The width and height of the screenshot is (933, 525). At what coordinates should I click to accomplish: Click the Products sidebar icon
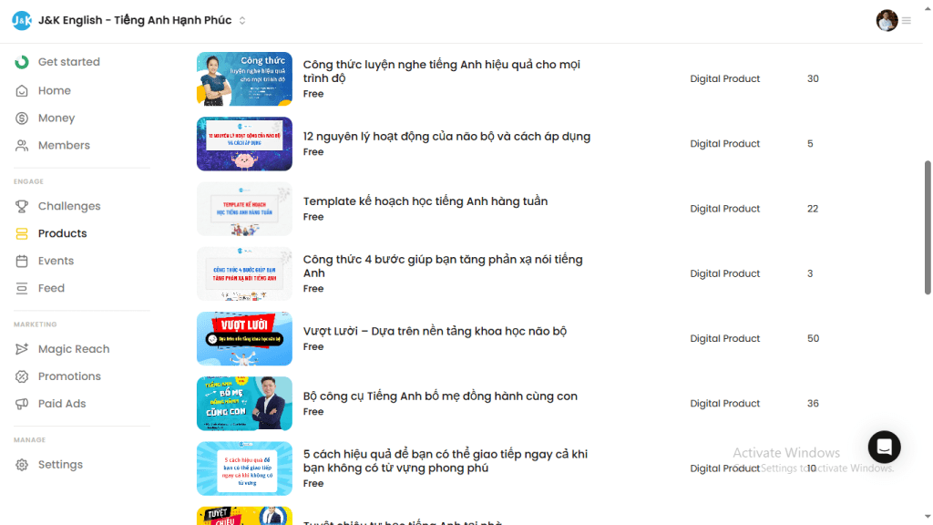point(21,233)
